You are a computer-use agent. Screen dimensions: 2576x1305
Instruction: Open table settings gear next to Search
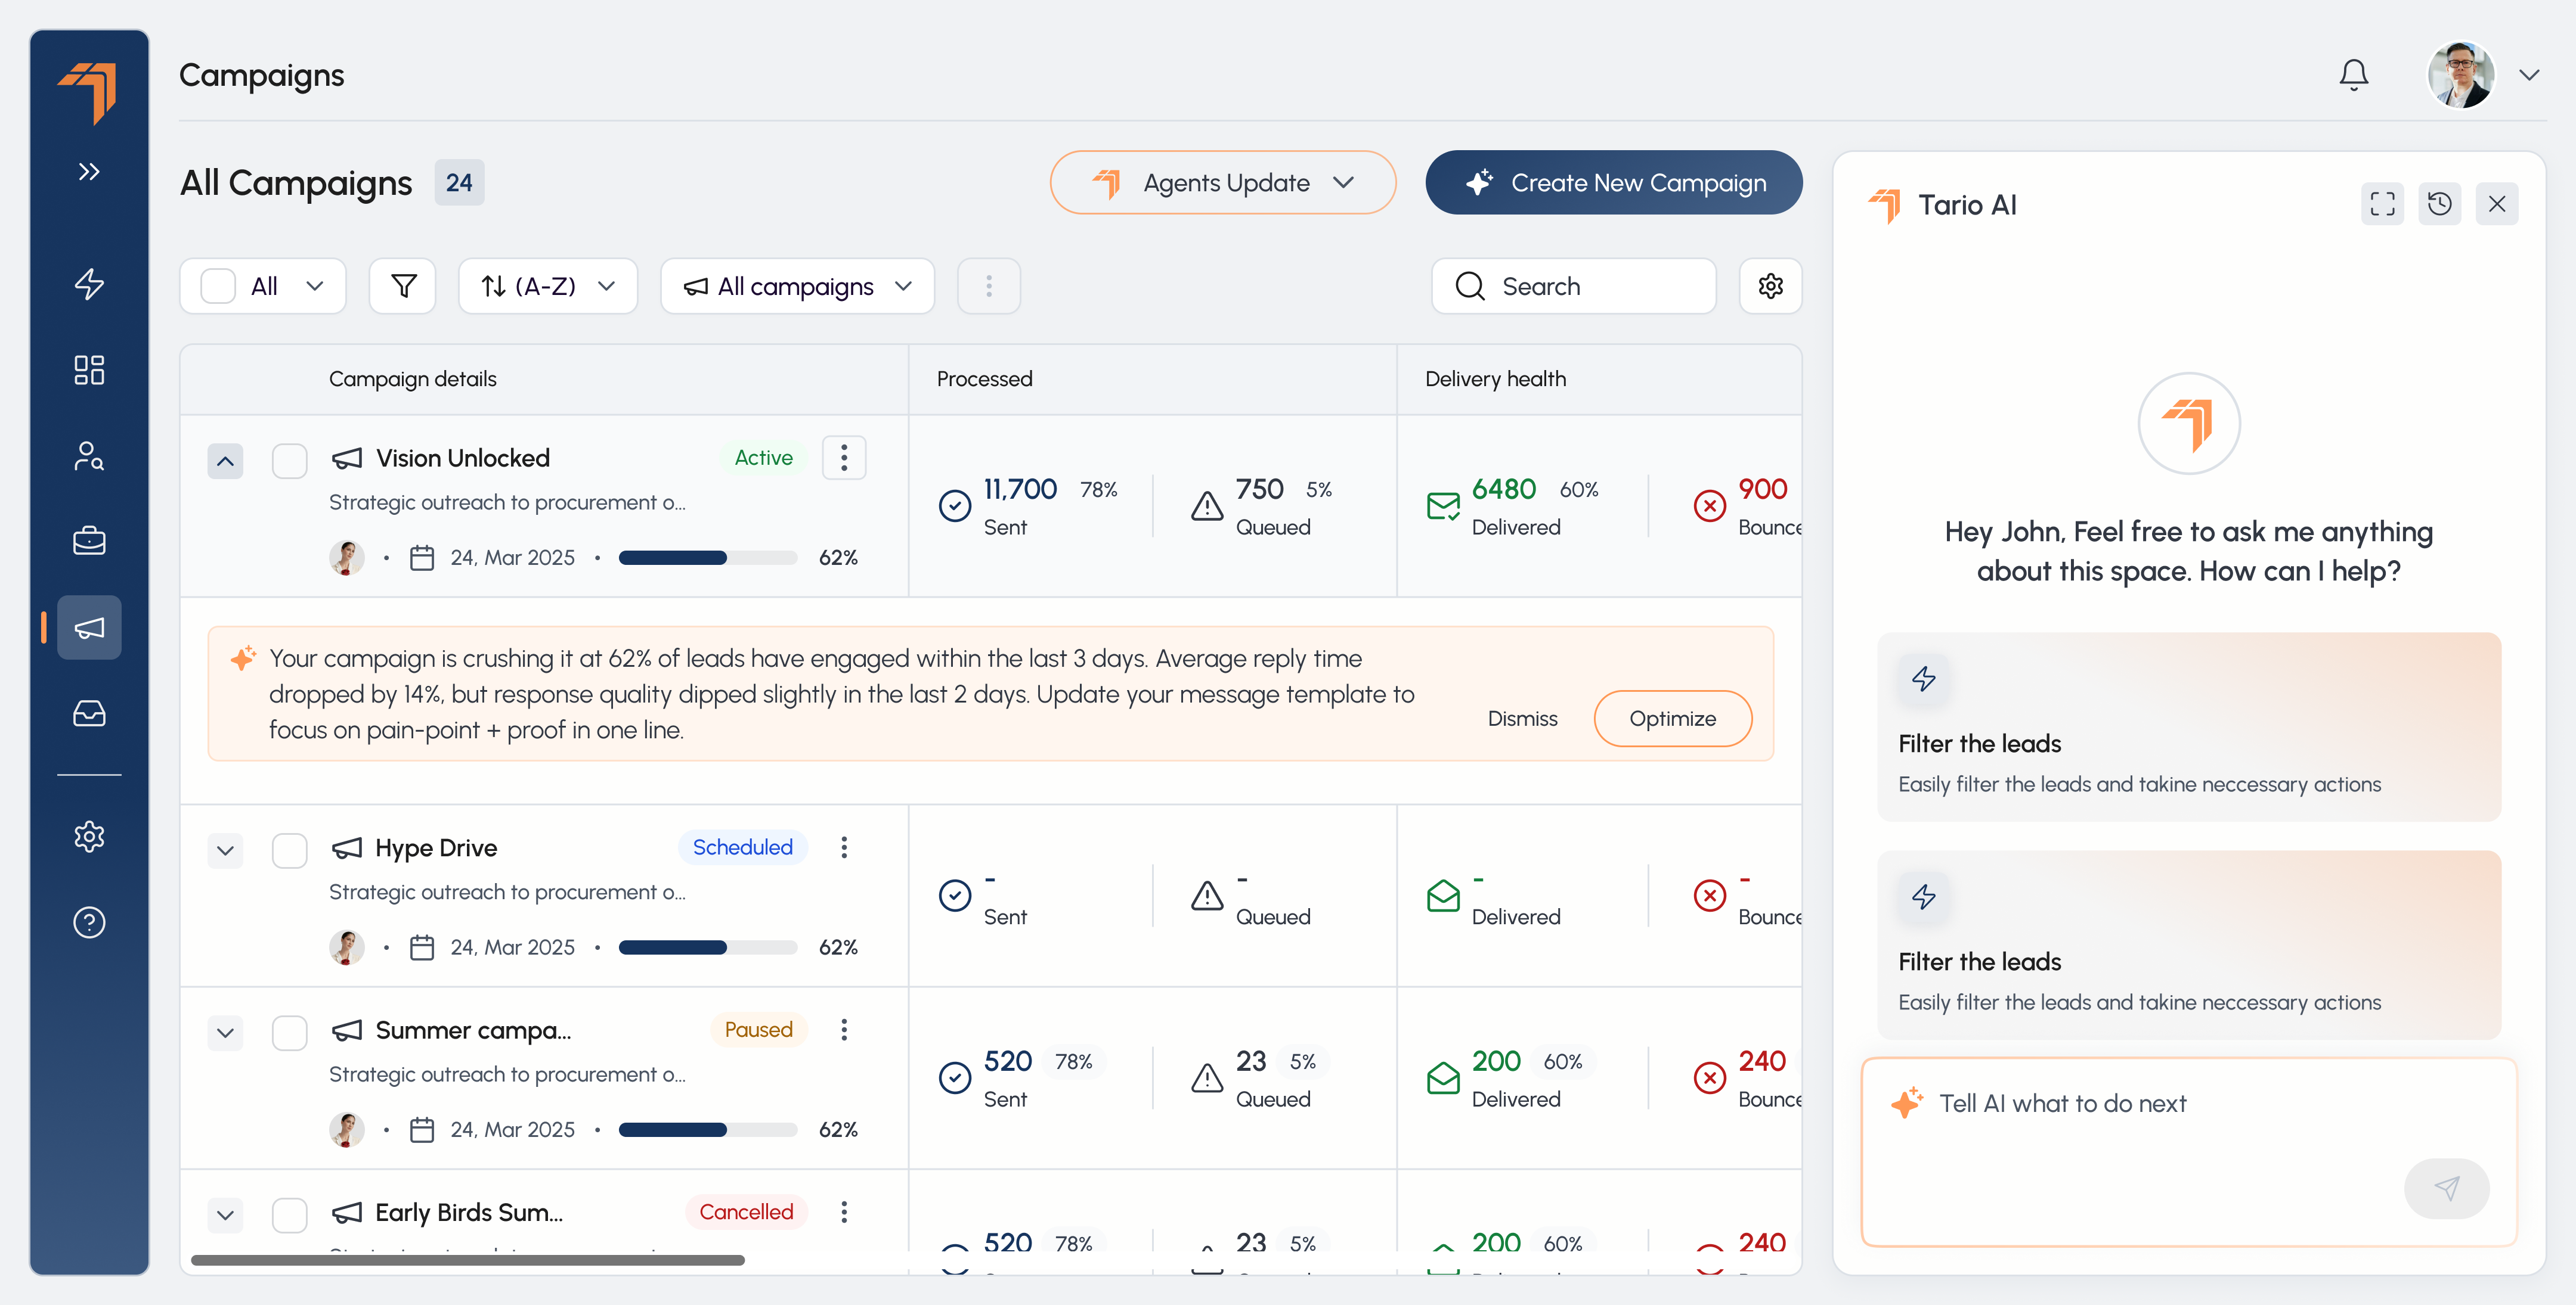click(x=1770, y=286)
